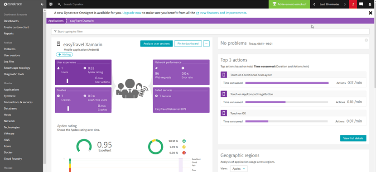Viewport: 376px width, 172px height.
Task: Click the Upgrade now link
Action: click(132, 13)
